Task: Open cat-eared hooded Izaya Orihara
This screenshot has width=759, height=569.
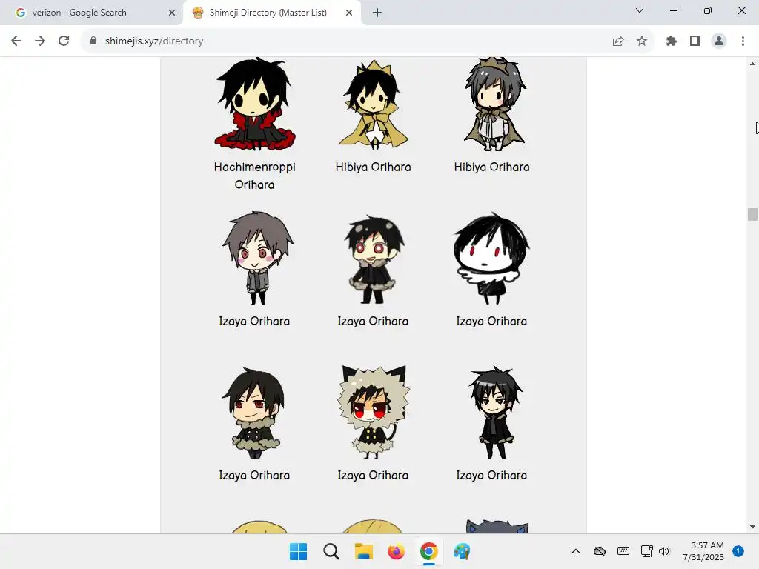Action: [x=374, y=412]
